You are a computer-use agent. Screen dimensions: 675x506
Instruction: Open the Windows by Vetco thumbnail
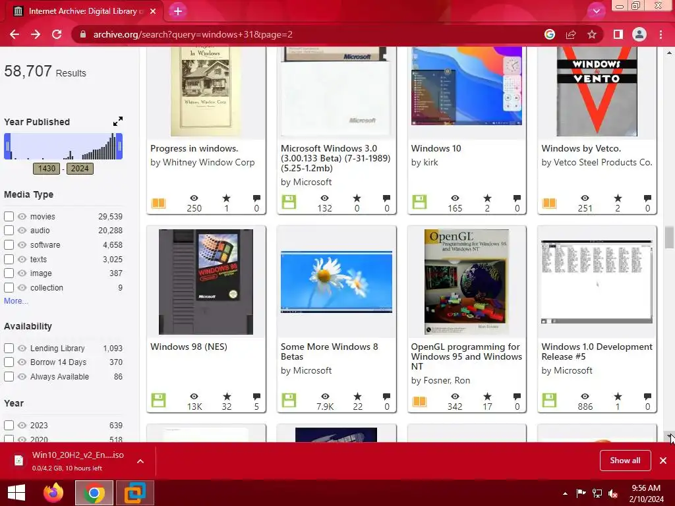click(x=597, y=92)
